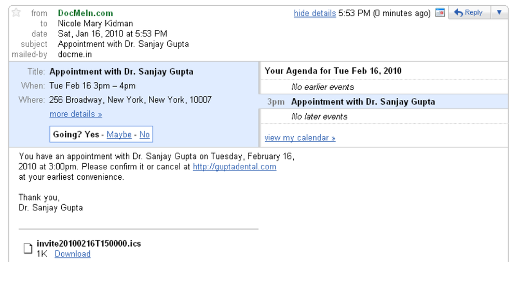Click the Yes response in Going?
519x287 pixels.
click(x=92, y=135)
